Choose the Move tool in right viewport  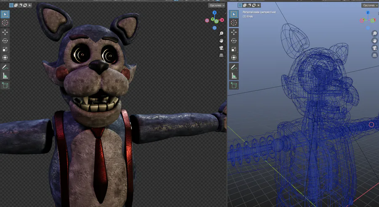tap(234, 32)
